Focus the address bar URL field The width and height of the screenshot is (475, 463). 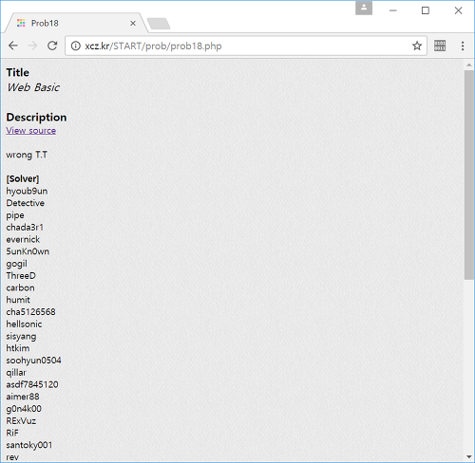click(x=245, y=46)
